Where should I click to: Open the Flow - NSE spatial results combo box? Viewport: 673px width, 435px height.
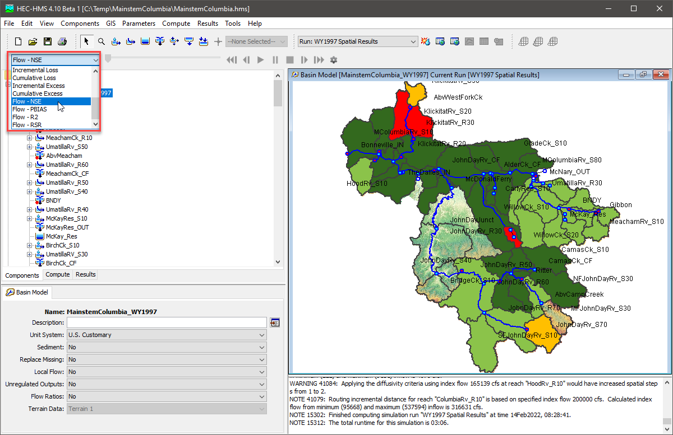click(x=54, y=60)
